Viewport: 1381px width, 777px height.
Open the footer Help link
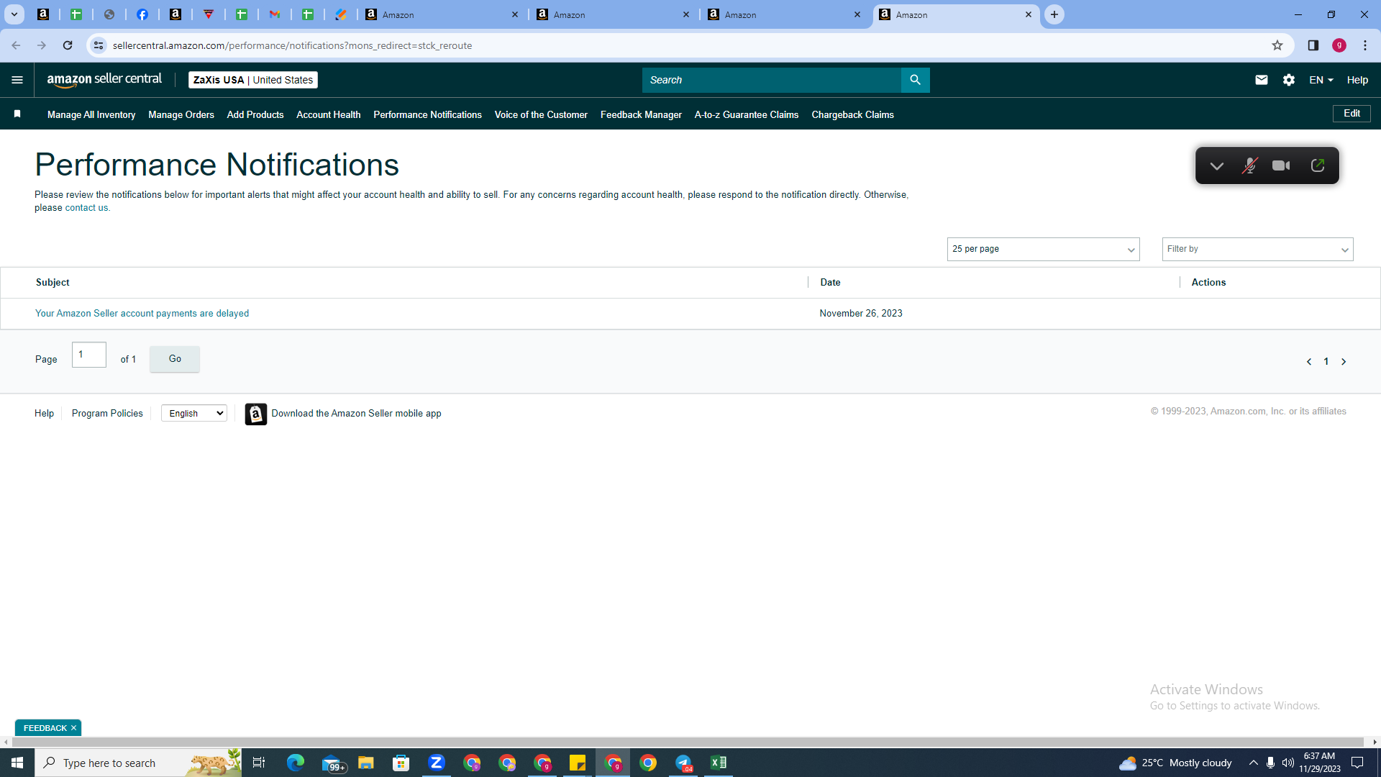point(44,414)
